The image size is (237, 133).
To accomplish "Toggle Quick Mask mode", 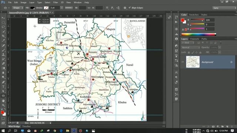I will pyautogui.click(x=3, y=119).
